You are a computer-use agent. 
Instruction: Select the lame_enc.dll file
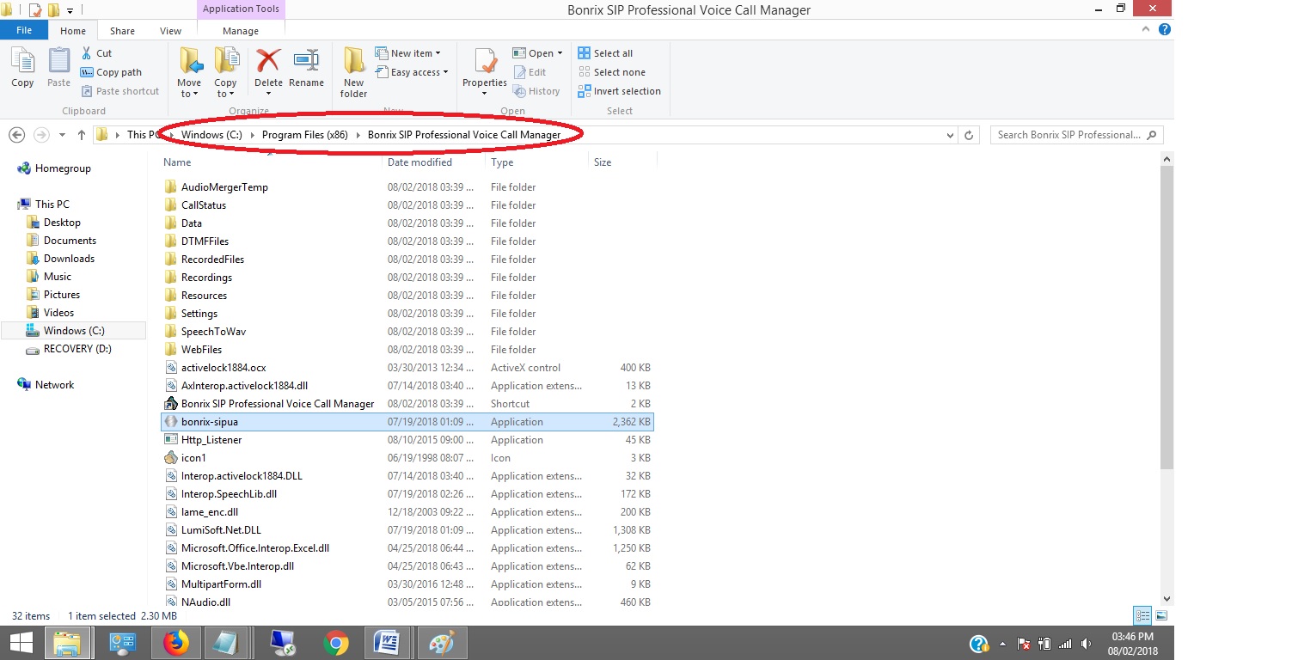pyautogui.click(x=407, y=512)
